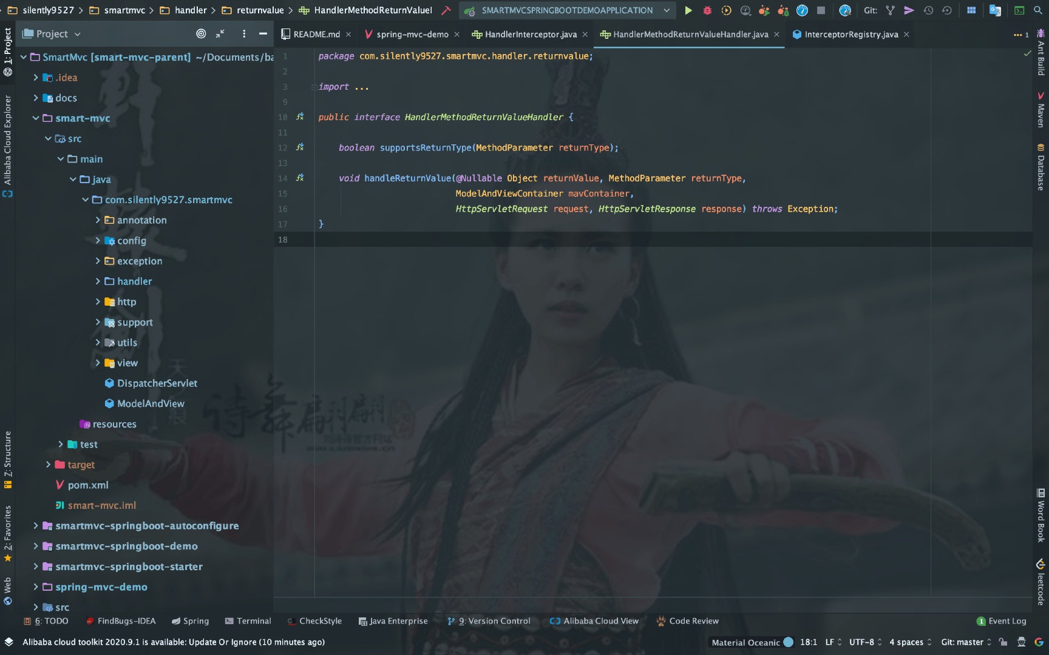This screenshot has width=1049, height=655.
Task: Open the LF line separator selector
Action: 833,642
